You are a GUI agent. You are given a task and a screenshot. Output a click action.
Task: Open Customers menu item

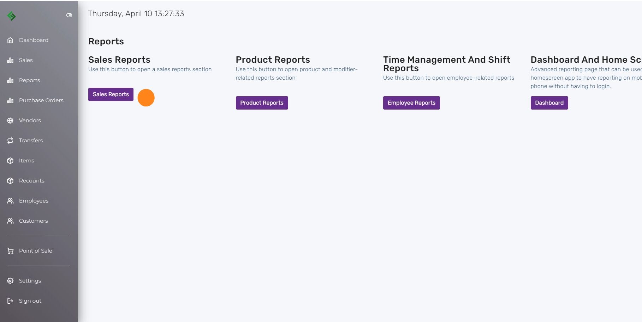coord(33,221)
